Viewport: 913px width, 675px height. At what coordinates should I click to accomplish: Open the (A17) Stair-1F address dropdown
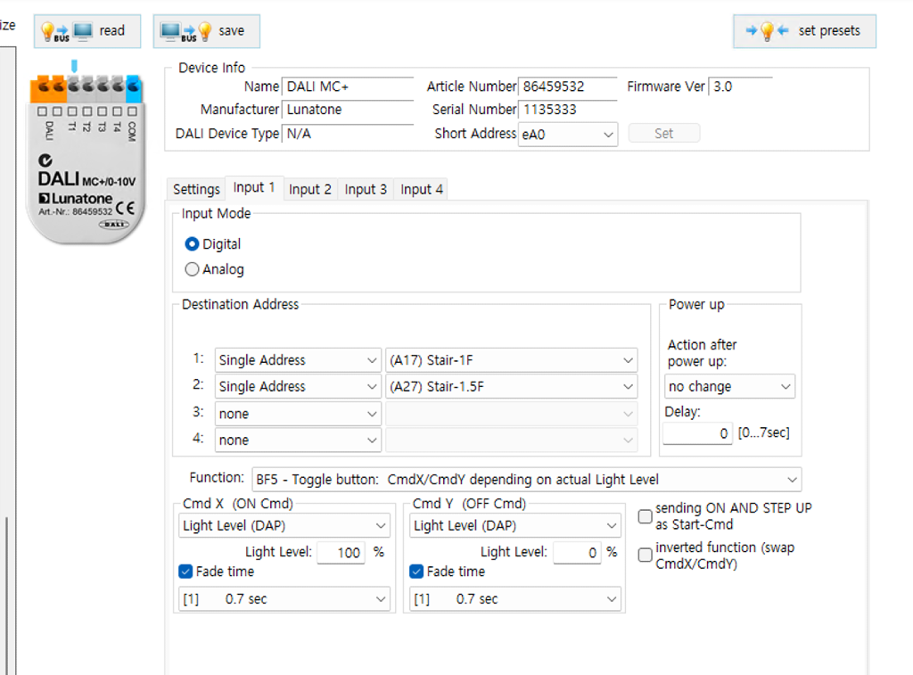pyautogui.click(x=511, y=360)
